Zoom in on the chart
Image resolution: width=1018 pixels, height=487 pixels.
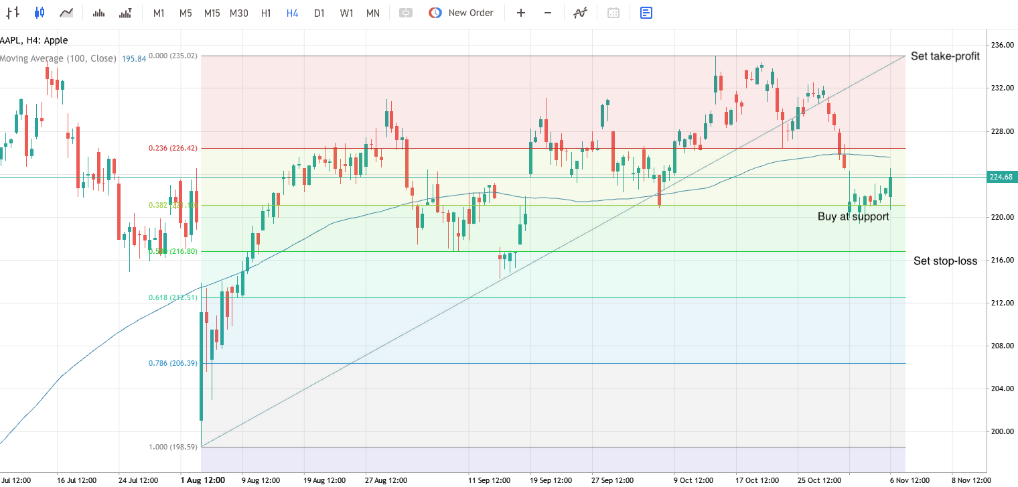click(x=520, y=12)
